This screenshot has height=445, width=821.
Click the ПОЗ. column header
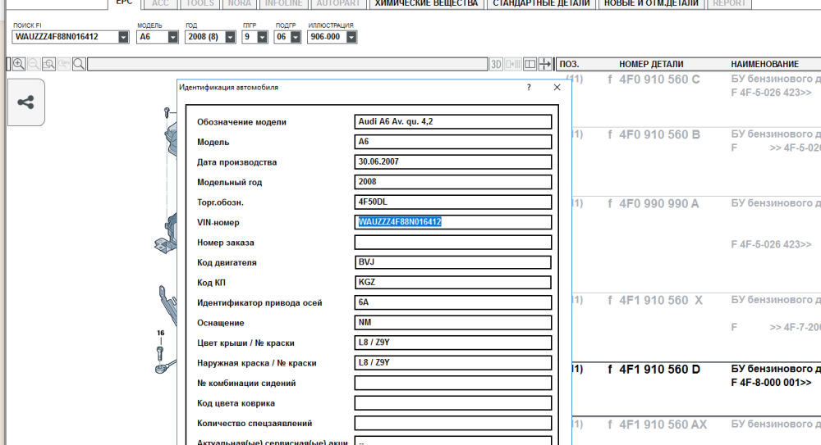point(569,64)
